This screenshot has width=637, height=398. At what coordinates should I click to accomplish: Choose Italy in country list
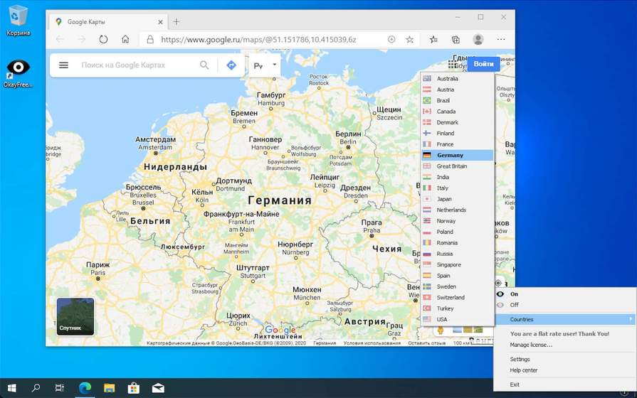tap(458, 188)
